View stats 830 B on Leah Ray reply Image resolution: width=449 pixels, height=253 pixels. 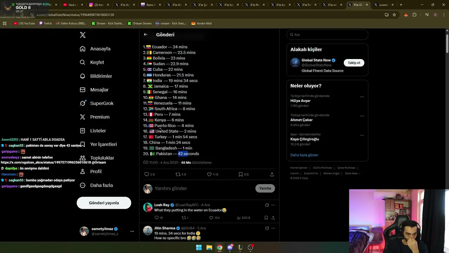point(243,218)
